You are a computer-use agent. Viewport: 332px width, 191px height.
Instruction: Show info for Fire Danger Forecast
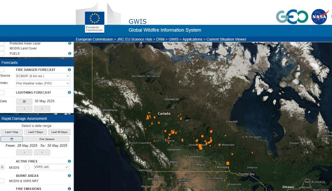[69, 70]
